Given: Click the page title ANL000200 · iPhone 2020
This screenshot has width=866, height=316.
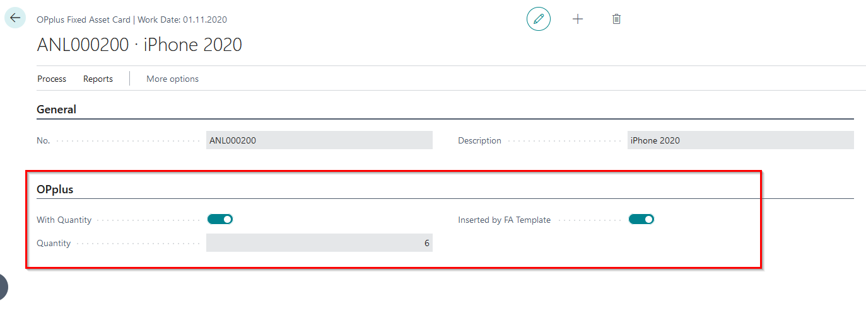Looking at the screenshot, I should point(139,45).
